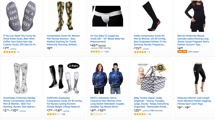This screenshot has width=215, height=120.
Task: Click the pineapple compression socks image
Action: click(64, 16)
